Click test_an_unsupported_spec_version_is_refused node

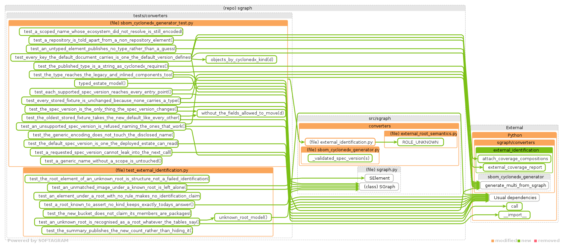pos(101,126)
